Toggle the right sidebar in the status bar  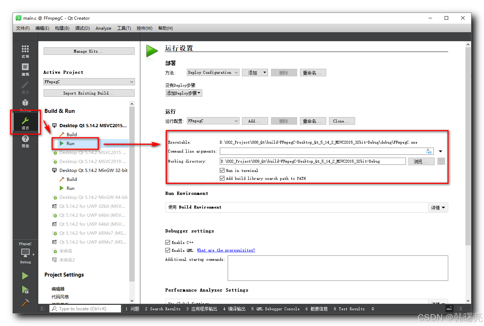460,308
